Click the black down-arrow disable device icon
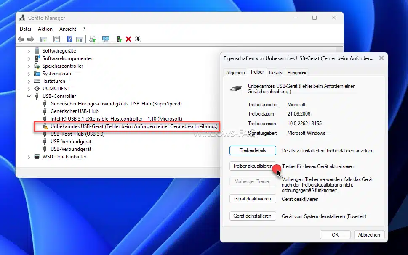Image resolution: width=408 pixels, height=255 pixels. click(x=138, y=39)
